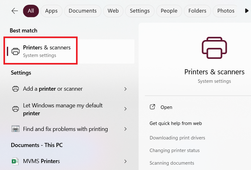Viewport: 251px width, 170px height.
Task: Open the Downloading print drivers help link
Action: coord(177,138)
